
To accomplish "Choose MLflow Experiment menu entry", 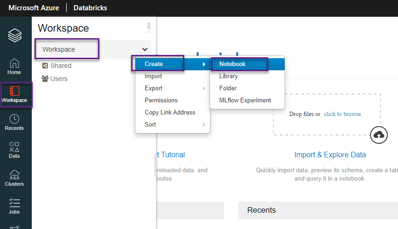I will pos(245,101).
